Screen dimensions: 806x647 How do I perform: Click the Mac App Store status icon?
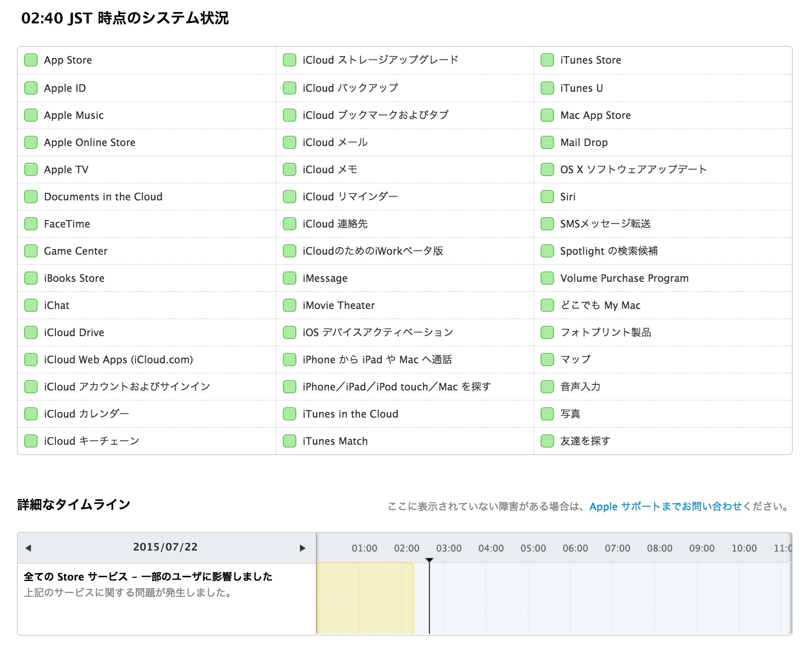[x=547, y=115]
